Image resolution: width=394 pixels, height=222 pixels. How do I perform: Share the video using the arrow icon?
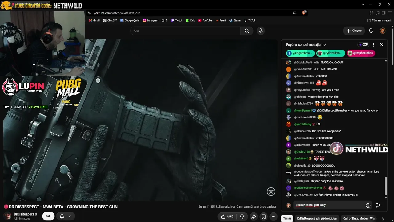coord(254,217)
